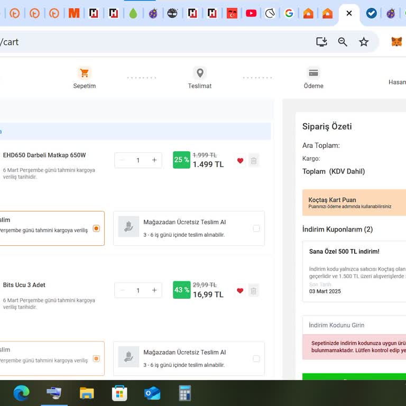The image size is (406, 406).
Task: Click the Ödeme credit card icon
Action: [x=313, y=73]
